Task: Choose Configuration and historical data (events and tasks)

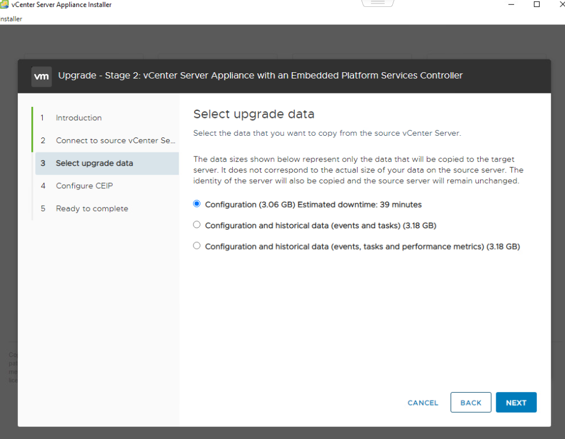Action: pos(197,225)
